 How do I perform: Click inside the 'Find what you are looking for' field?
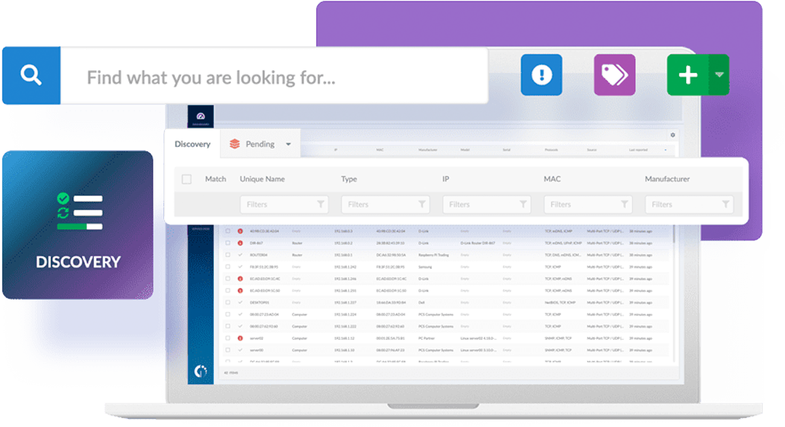click(x=273, y=76)
